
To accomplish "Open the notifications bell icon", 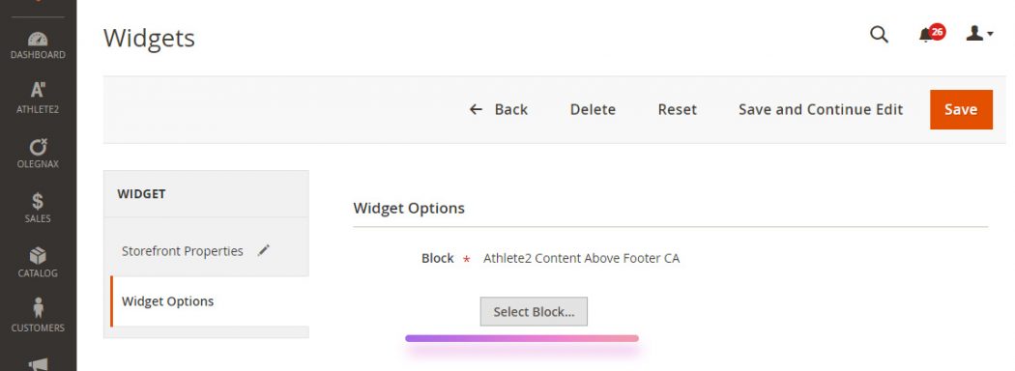I will point(925,35).
